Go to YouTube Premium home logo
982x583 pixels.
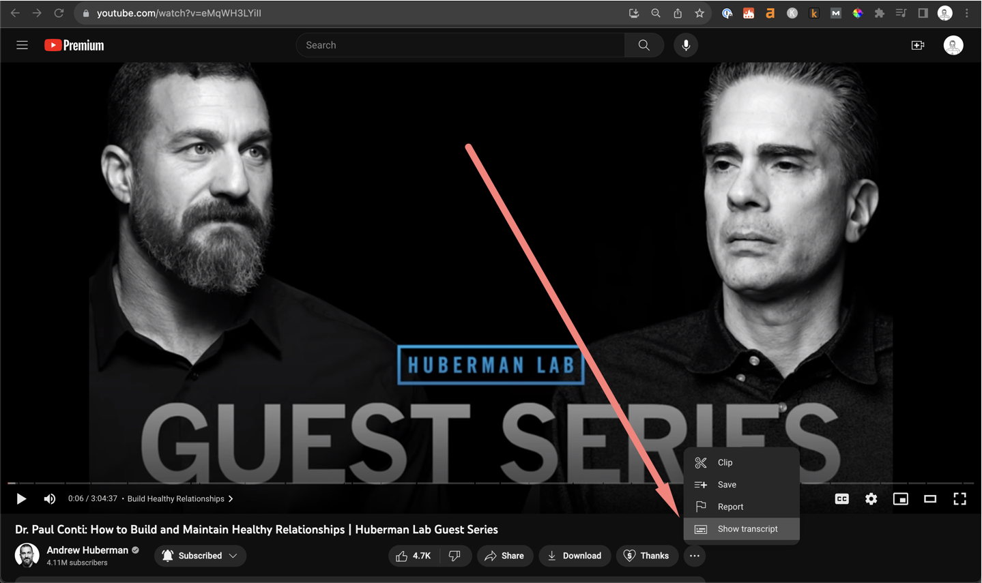74,45
